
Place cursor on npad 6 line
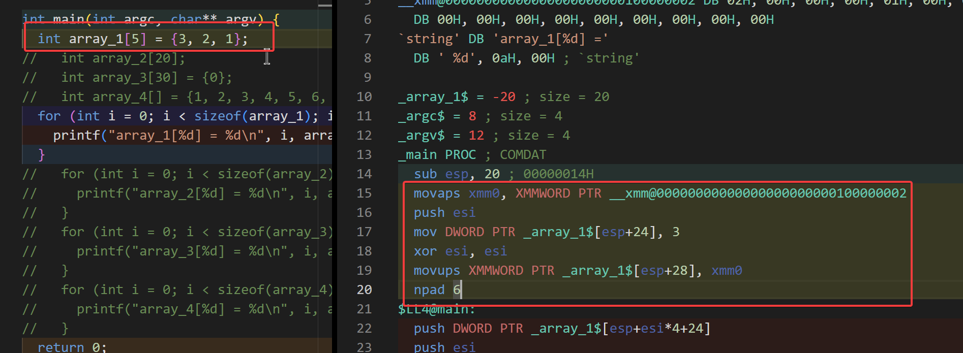click(437, 290)
